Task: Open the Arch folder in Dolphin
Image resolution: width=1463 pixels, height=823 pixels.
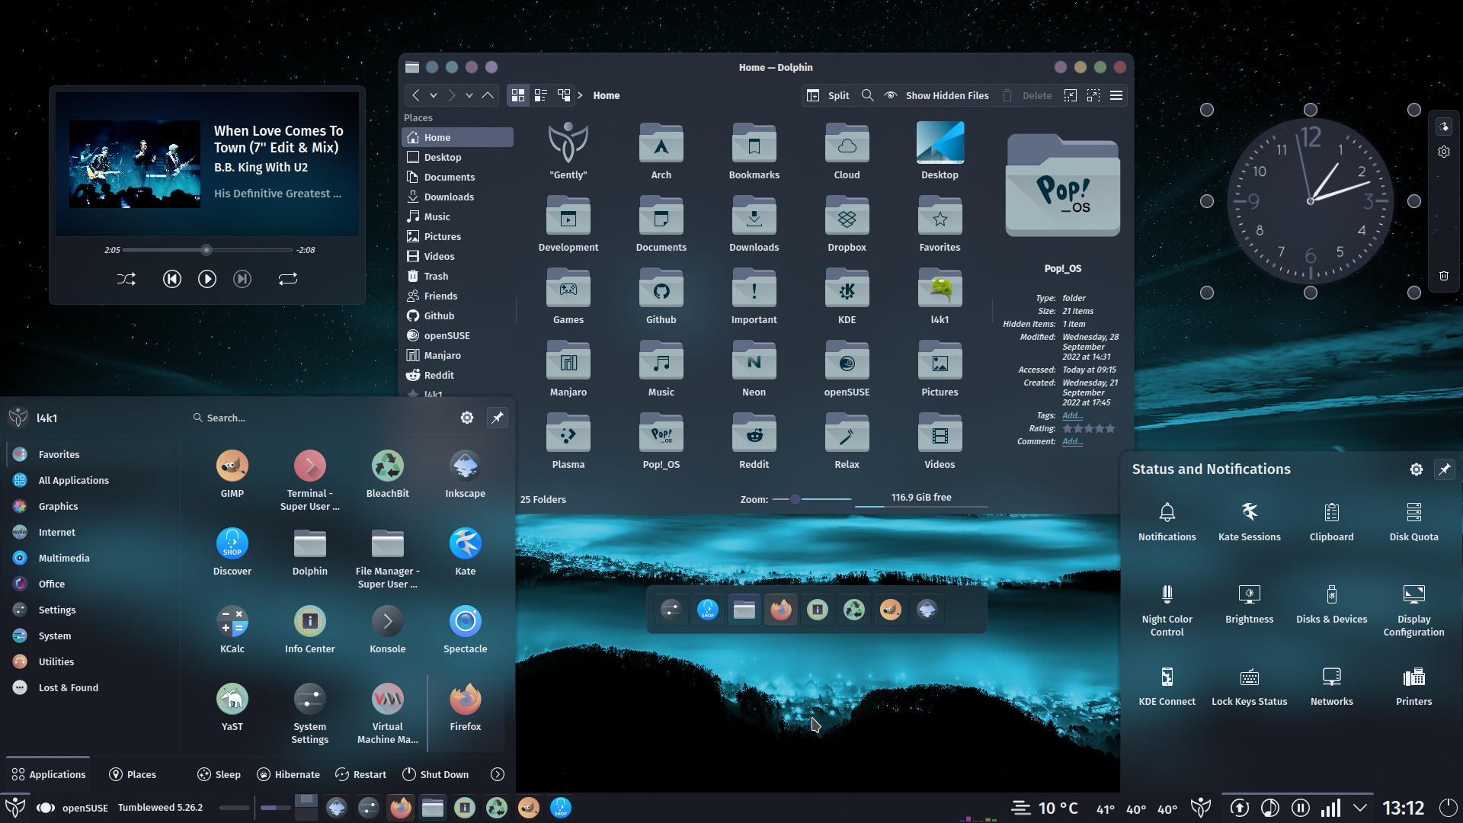Action: (x=661, y=151)
